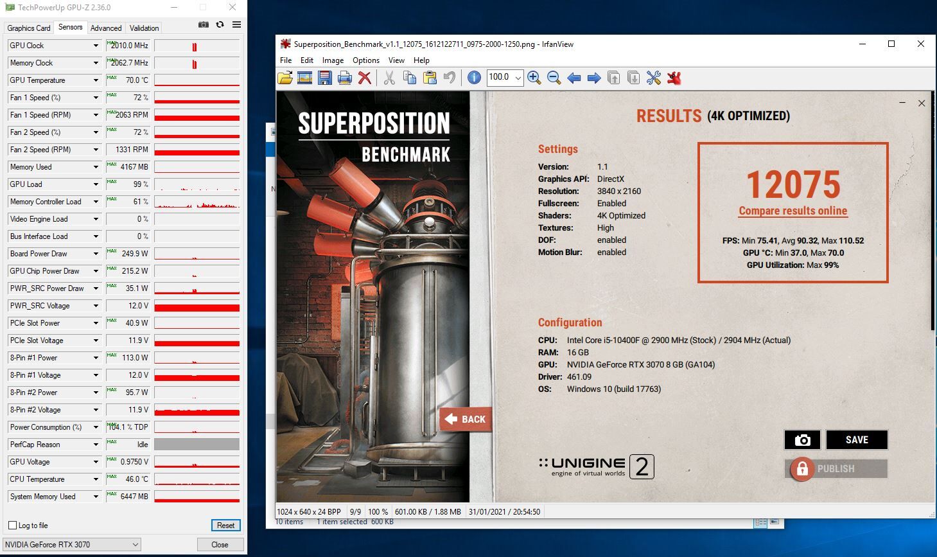The width and height of the screenshot is (937, 557).
Task: Click the Zoom out magnifier icon
Action: pos(554,78)
